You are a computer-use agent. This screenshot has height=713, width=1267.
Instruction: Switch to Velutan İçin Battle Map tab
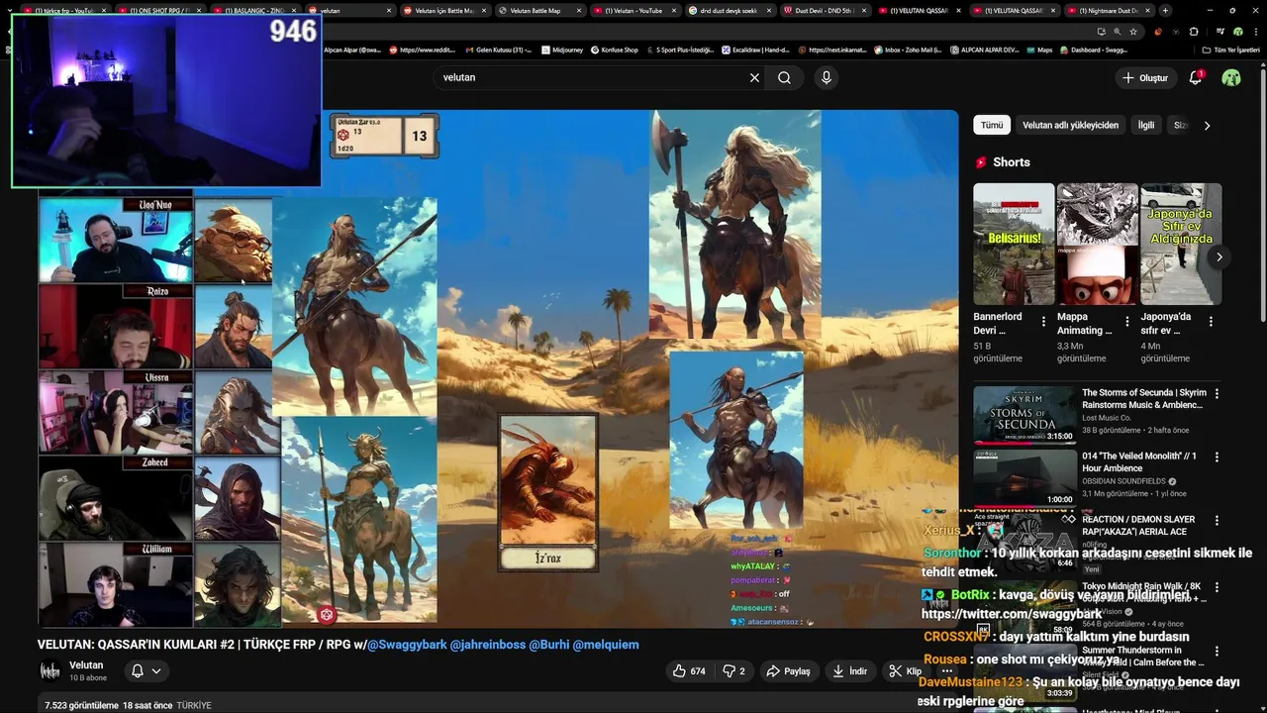443,10
